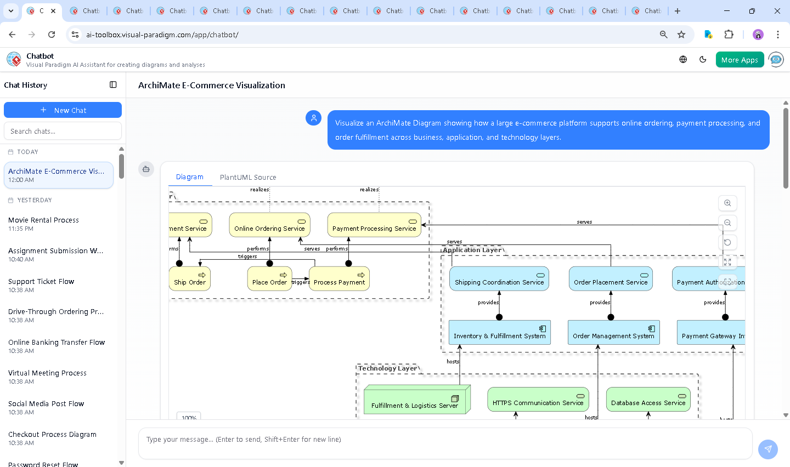The width and height of the screenshot is (790, 467).
Task: Reset the diagram view
Action: click(727, 242)
